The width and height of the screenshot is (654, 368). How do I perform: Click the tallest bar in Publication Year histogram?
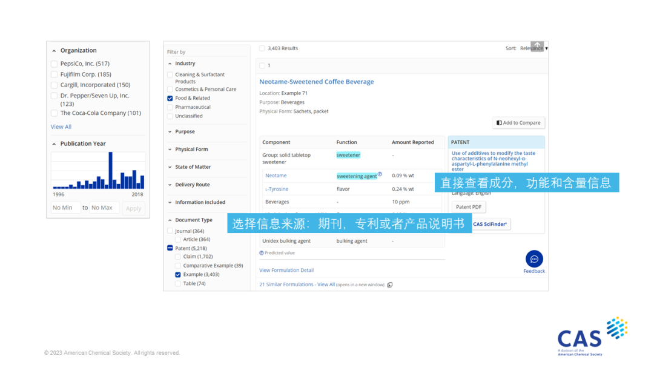pos(111,171)
